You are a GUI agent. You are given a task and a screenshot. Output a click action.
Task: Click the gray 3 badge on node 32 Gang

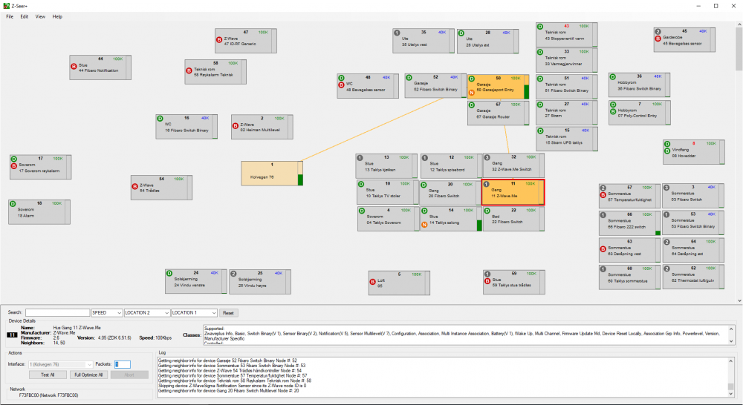tap(487, 158)
